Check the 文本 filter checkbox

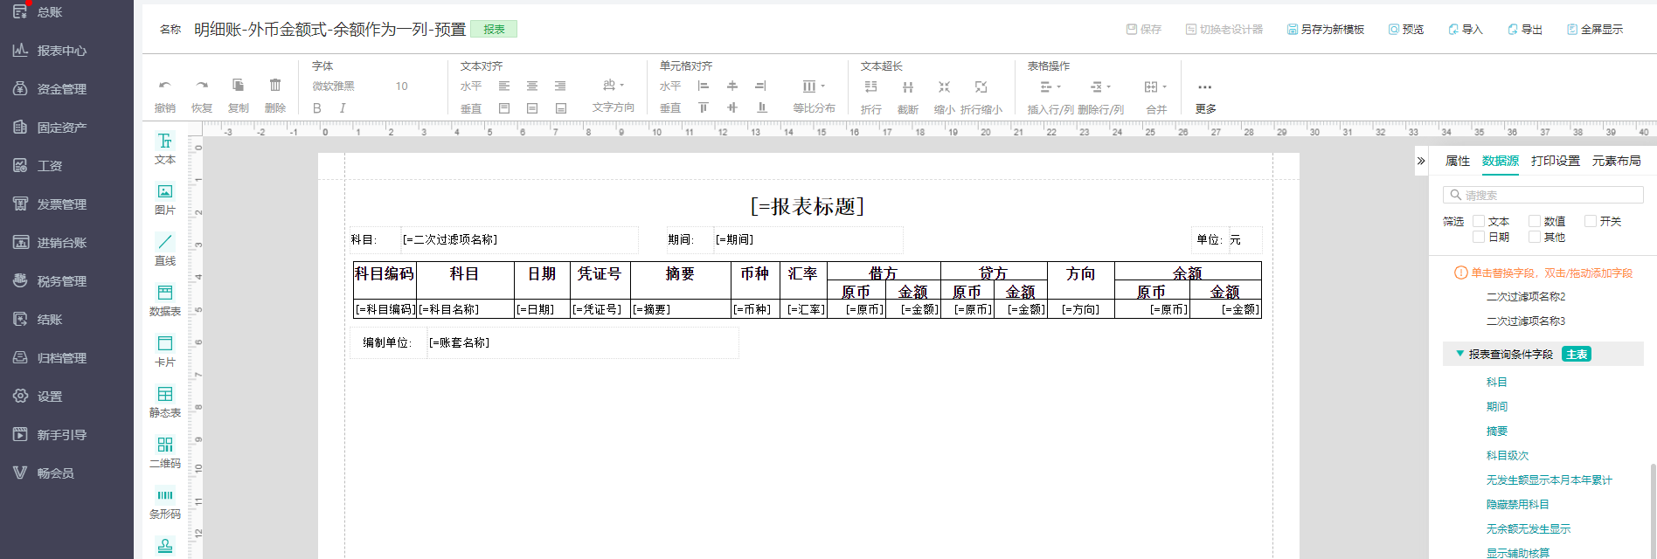(x=1479, y=221)
